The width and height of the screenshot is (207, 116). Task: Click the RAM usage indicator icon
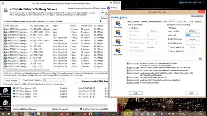pyautogui.click(x=181, y=2)
